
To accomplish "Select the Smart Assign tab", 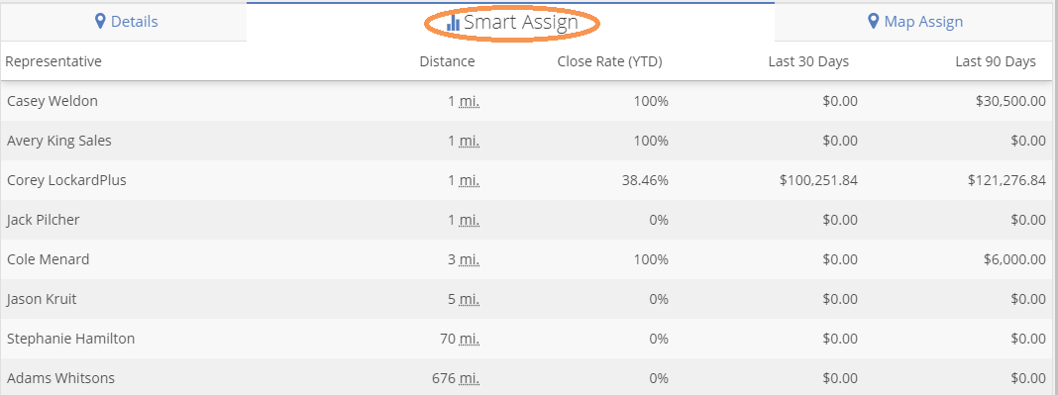I will coord(511,22).
